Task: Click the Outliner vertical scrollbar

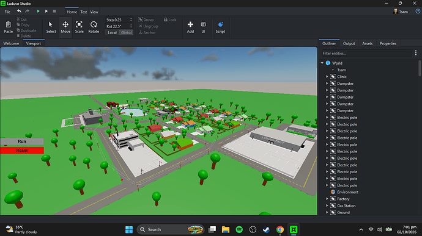Action: [420, 68]
